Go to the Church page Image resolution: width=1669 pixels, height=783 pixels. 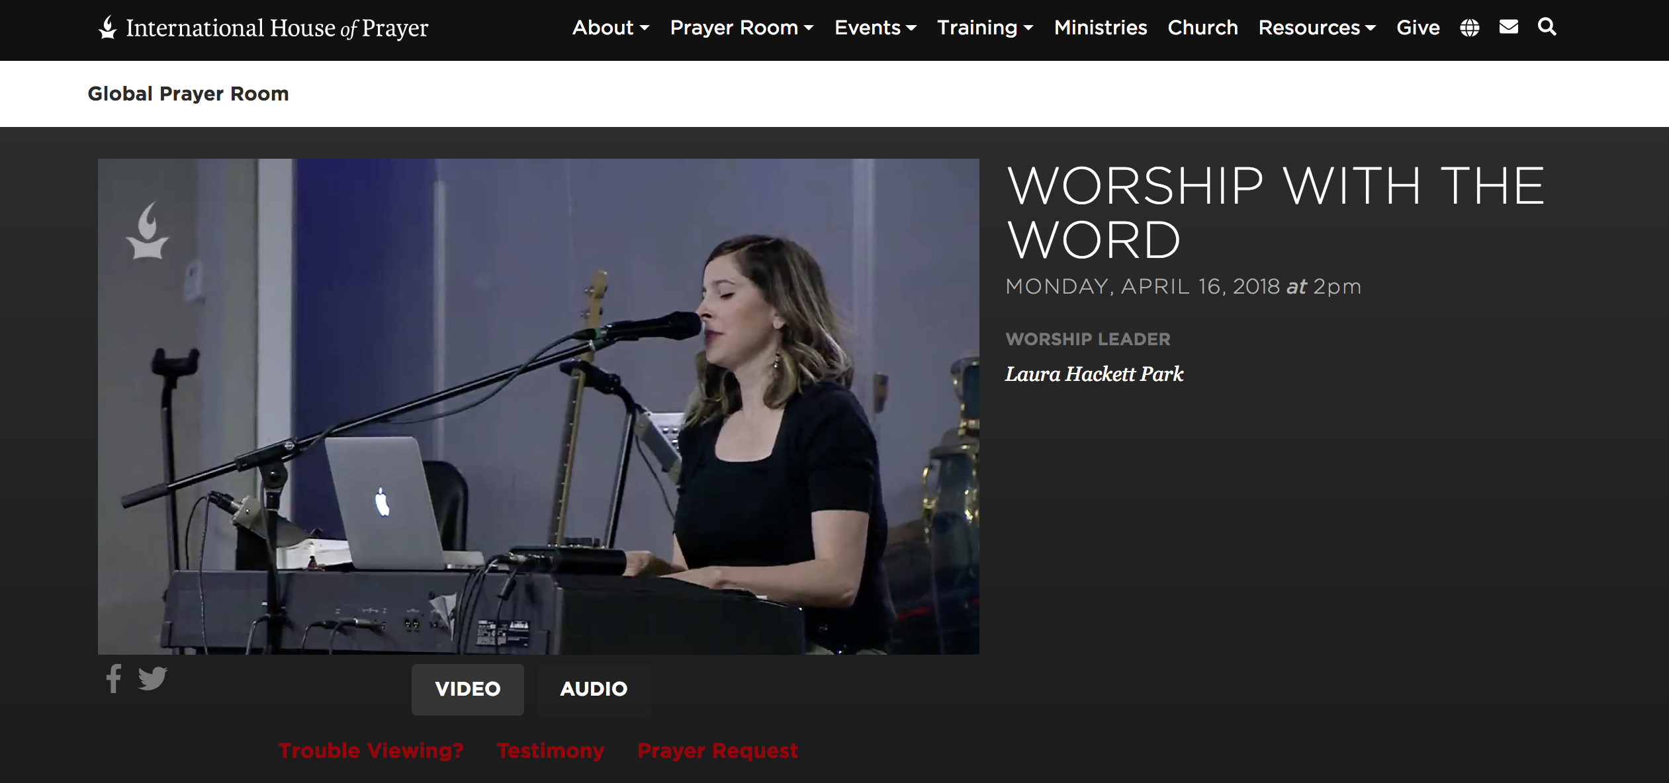pos(1202,28)
